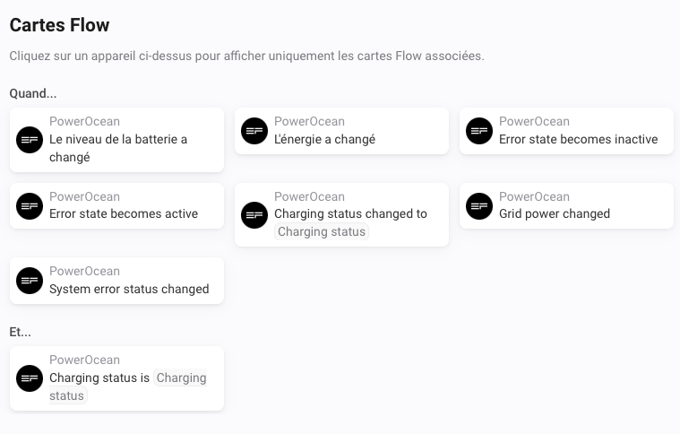Click the icon on Charging status changed to card
The width and height of the screenshot is (680, 434).
point(254,214)
